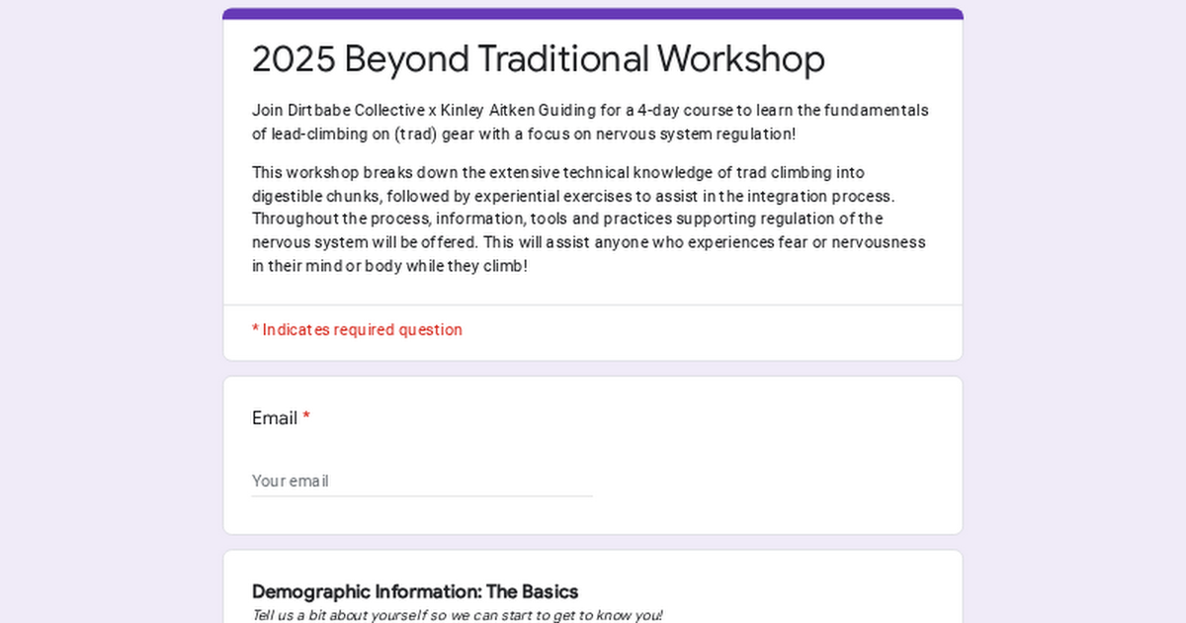
Task: Click the red asterisk beside Email
Action: tap(305, 417)
